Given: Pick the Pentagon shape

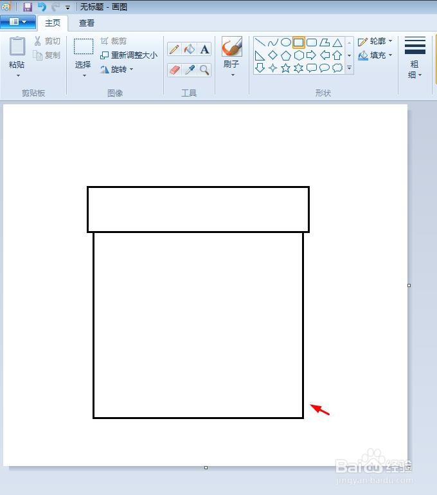Looking at the screenshot, I should click(x=286, y=55).
